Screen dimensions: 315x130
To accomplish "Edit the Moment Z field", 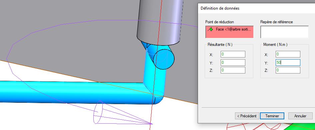I will (288, 70).
